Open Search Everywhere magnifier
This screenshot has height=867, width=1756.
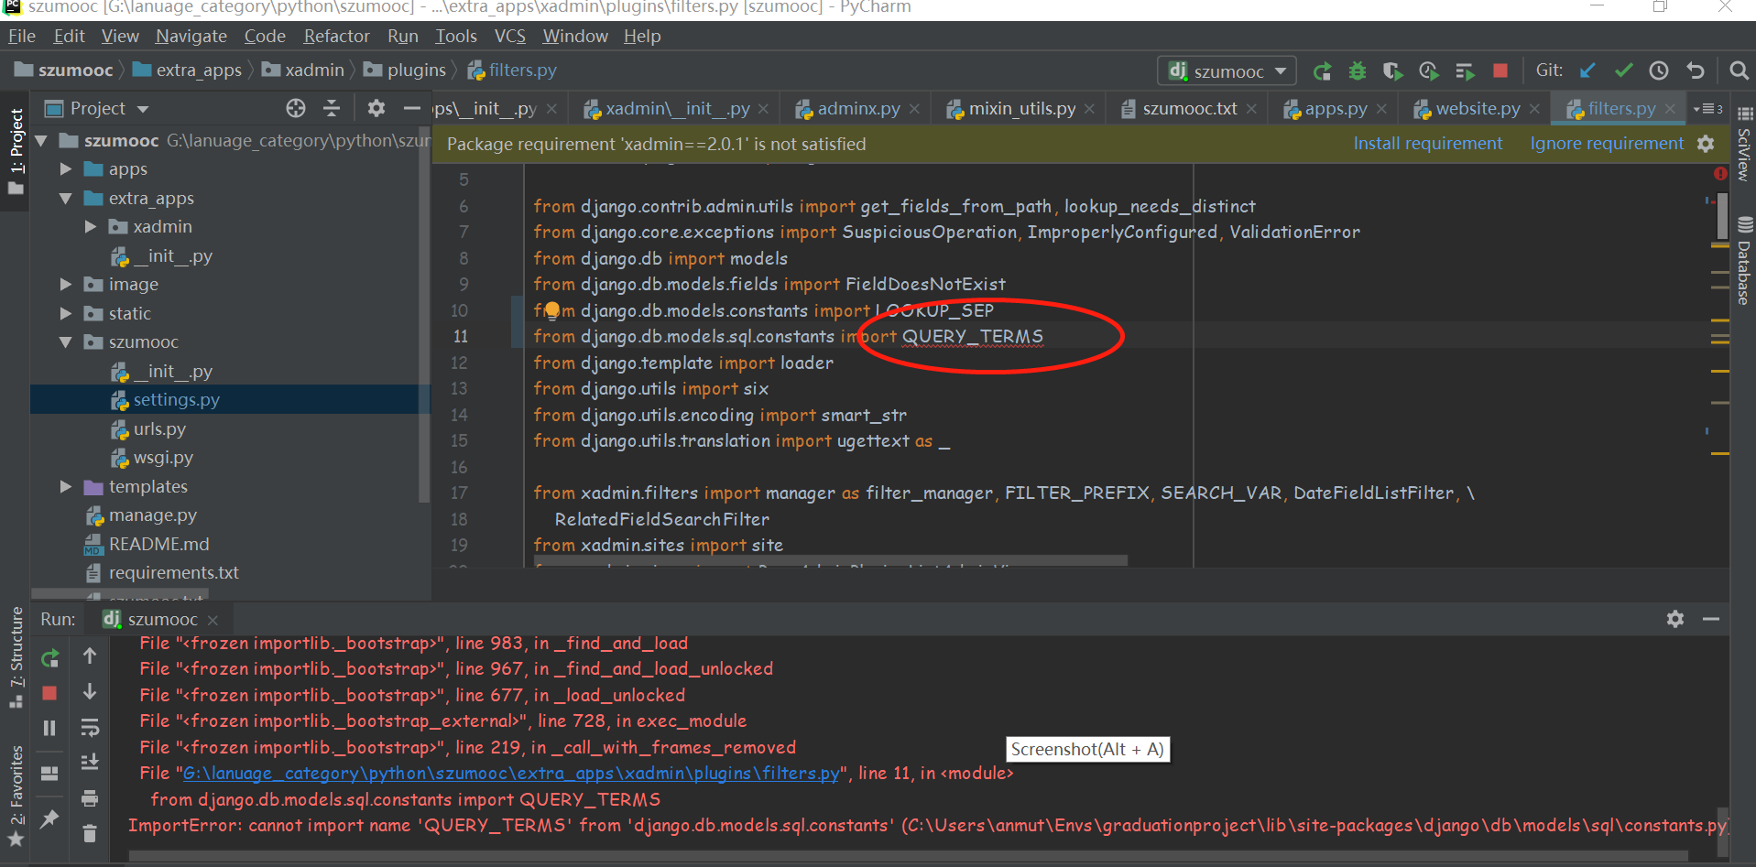point(1739,70)
